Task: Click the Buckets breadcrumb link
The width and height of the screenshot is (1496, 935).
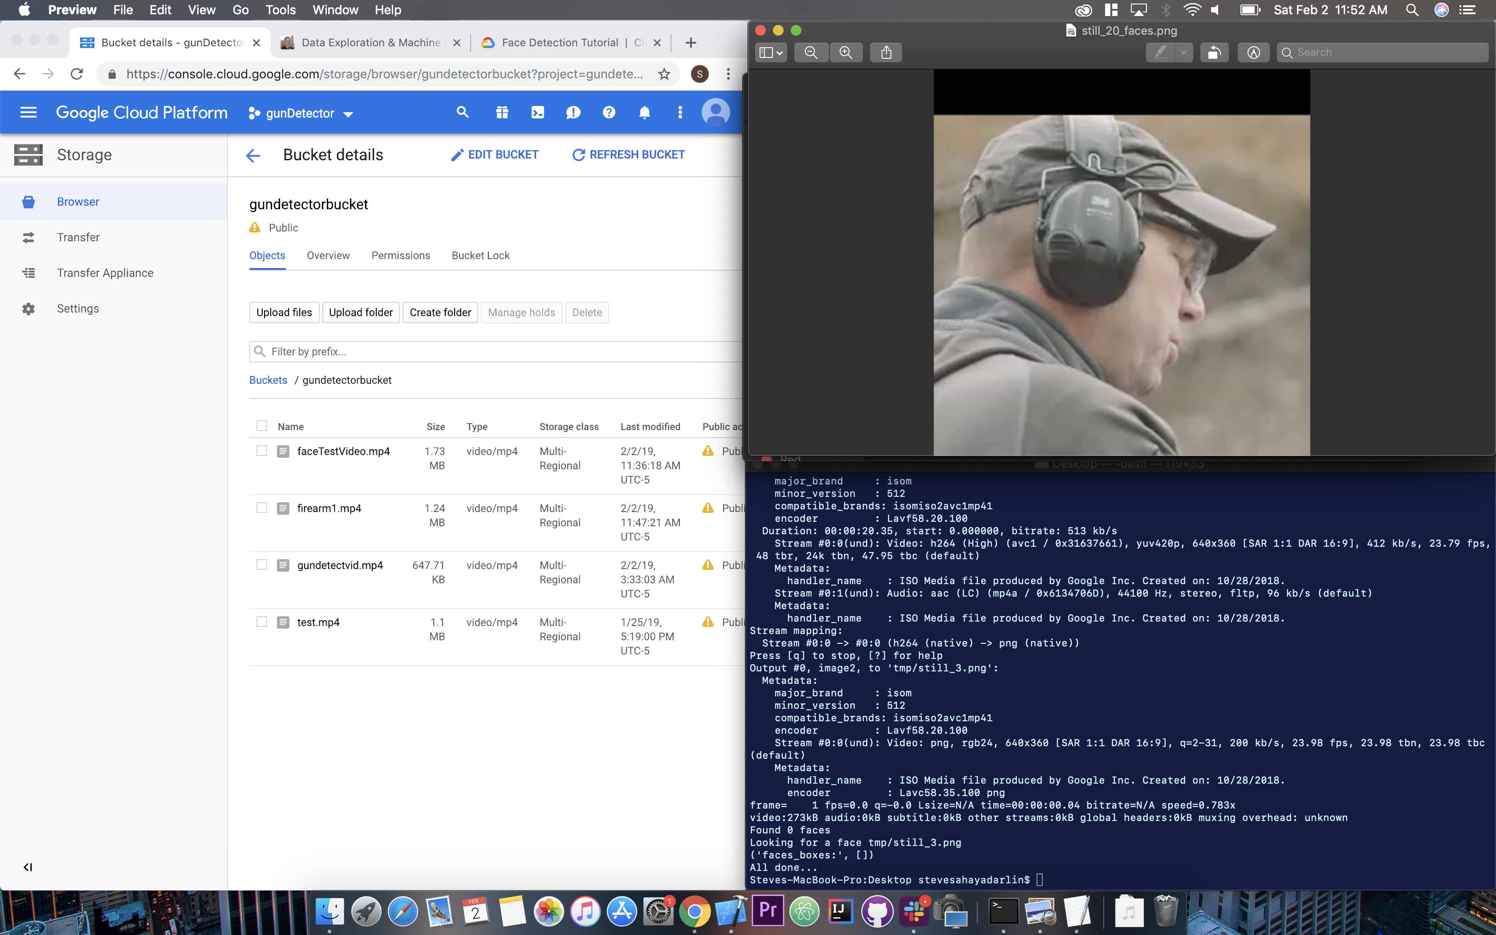Action: click(268, 380)
